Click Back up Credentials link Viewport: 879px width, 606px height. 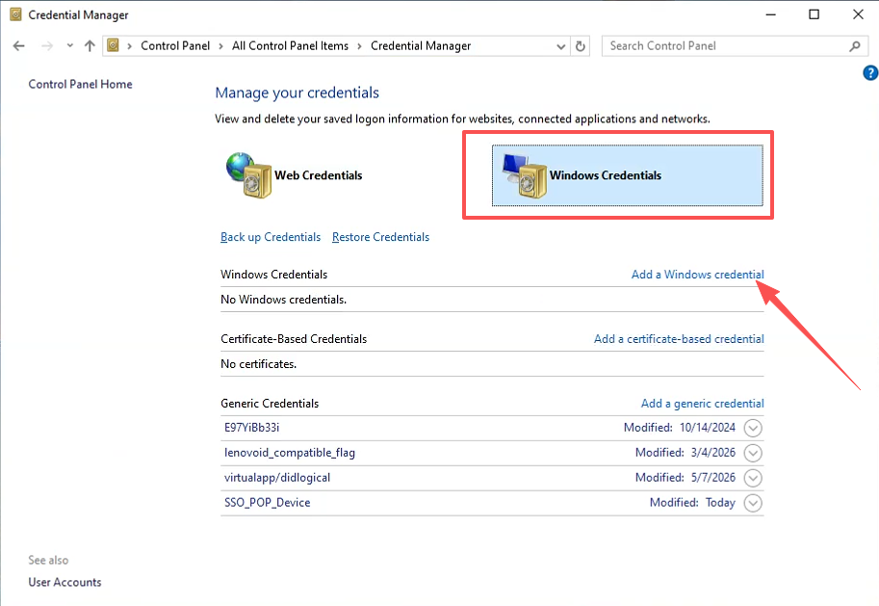271,237
